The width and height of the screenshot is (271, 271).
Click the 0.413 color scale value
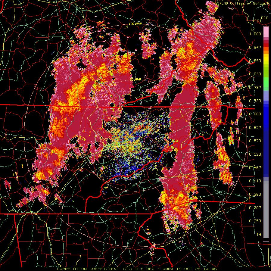pos(255,181)
